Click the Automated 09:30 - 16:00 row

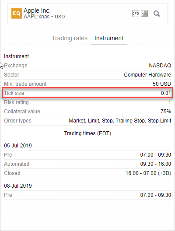pyautogui.click(x=87, y=164)
